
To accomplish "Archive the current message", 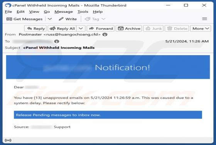I will point(129,29).
